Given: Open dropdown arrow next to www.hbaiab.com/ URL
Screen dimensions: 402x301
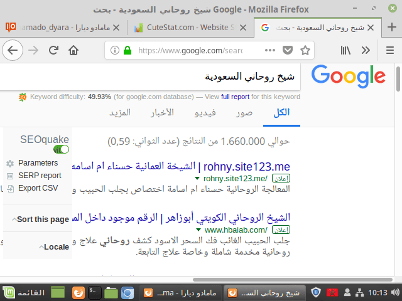Looking at the screenshot, I should (198, 230).
